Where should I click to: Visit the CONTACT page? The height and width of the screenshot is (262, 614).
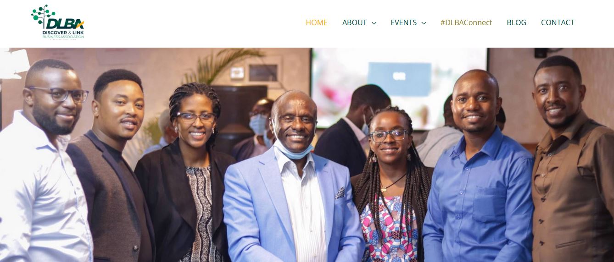[558, 22]
